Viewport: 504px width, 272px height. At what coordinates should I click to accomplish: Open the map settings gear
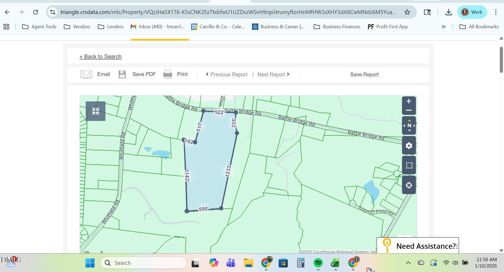(409, 146)
